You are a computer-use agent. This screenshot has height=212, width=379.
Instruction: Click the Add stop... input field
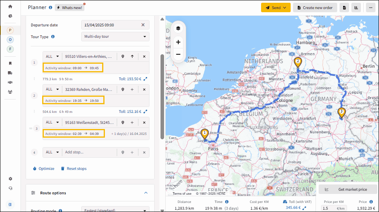pos(90,153)
